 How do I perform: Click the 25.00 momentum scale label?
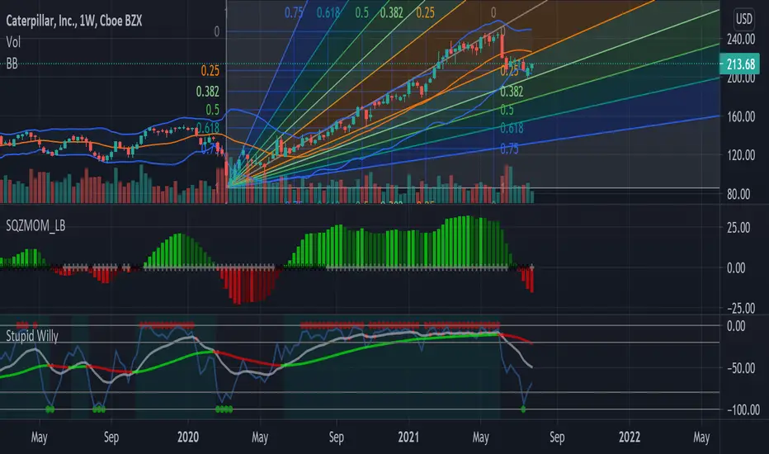pyautogui.click(x=738, y=228)
